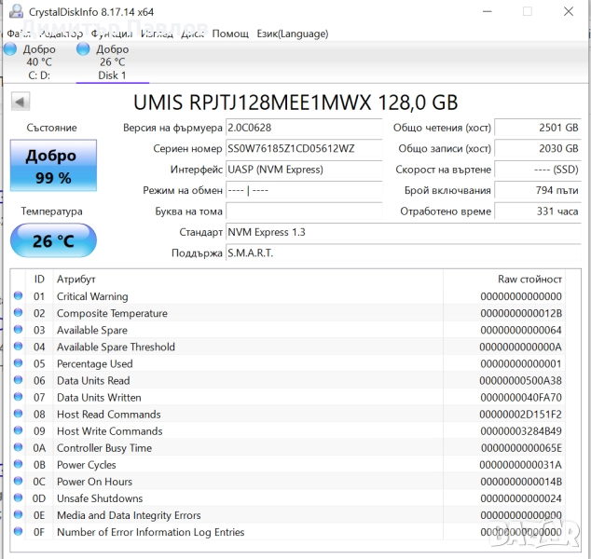Open the Функции menu
591x559 pixels.
tap(112, 34)
